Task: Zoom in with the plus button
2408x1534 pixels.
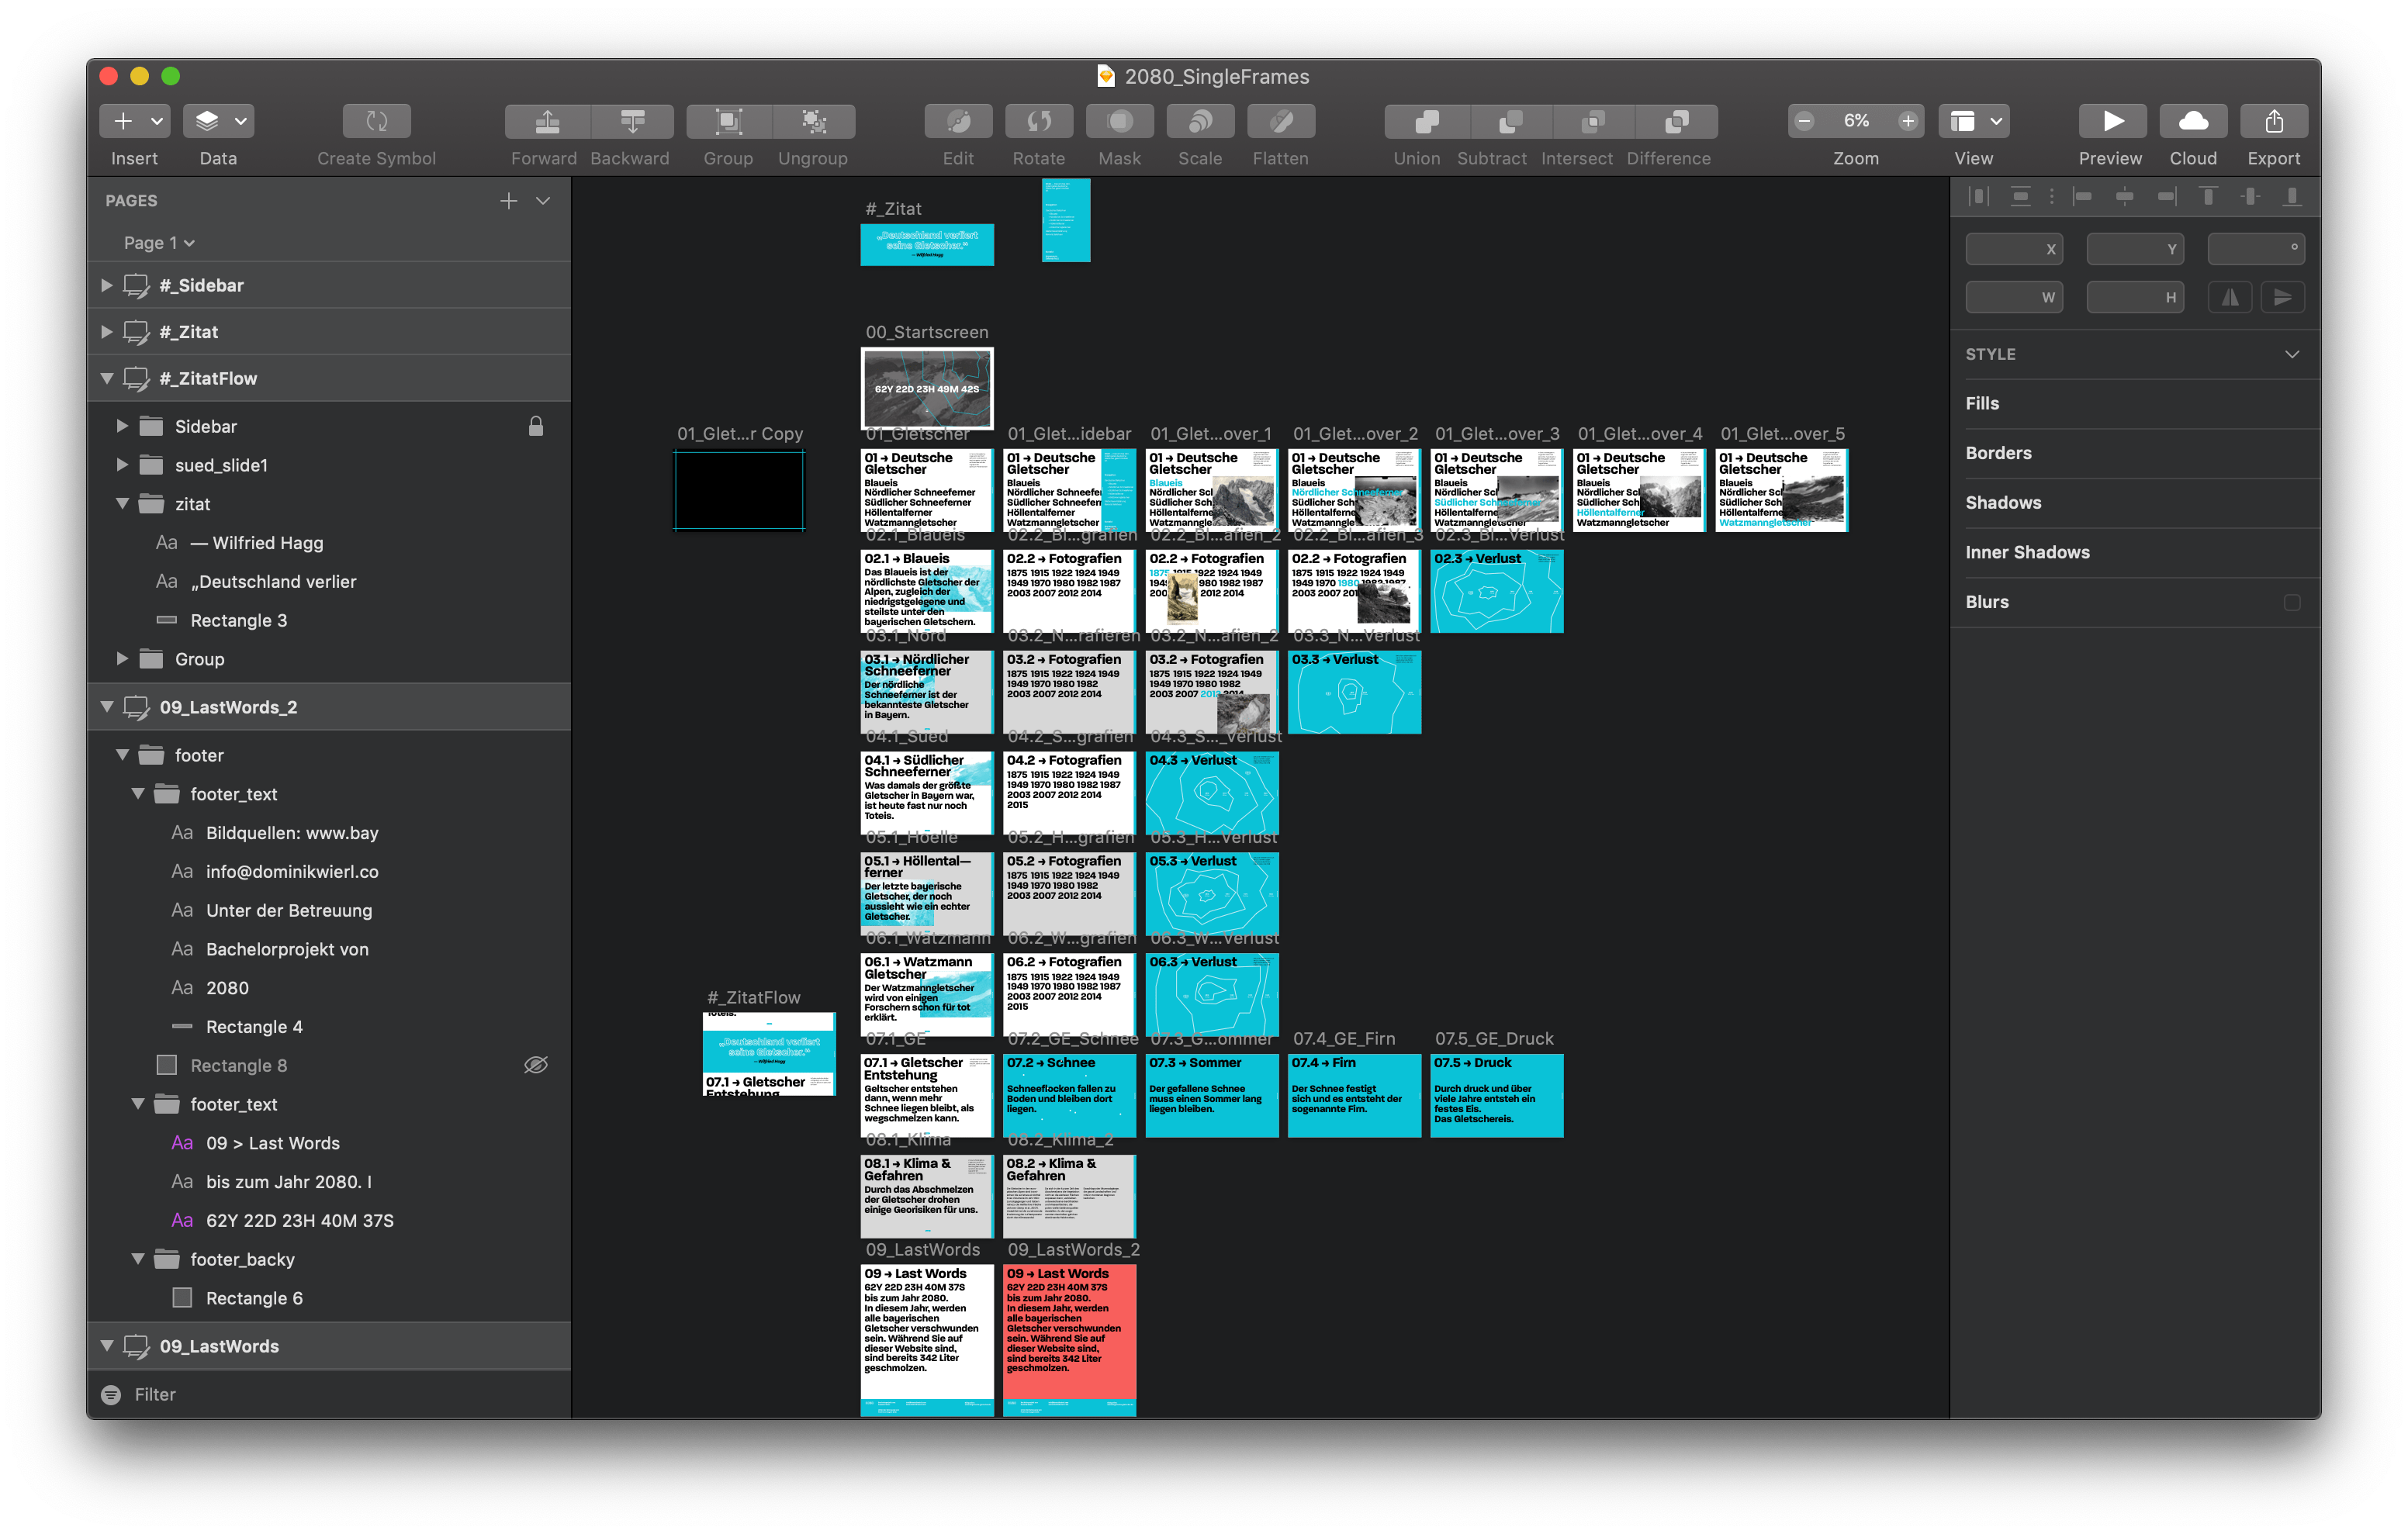Action: click(1907, 121)
